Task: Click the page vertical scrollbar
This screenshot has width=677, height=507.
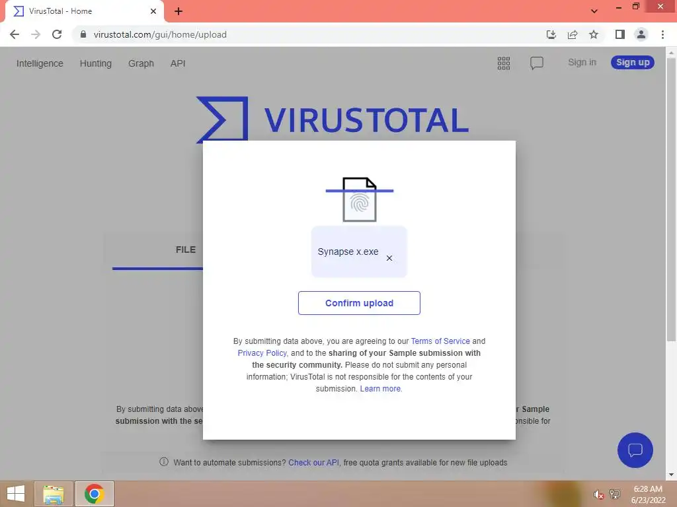Action: point(671,199)
